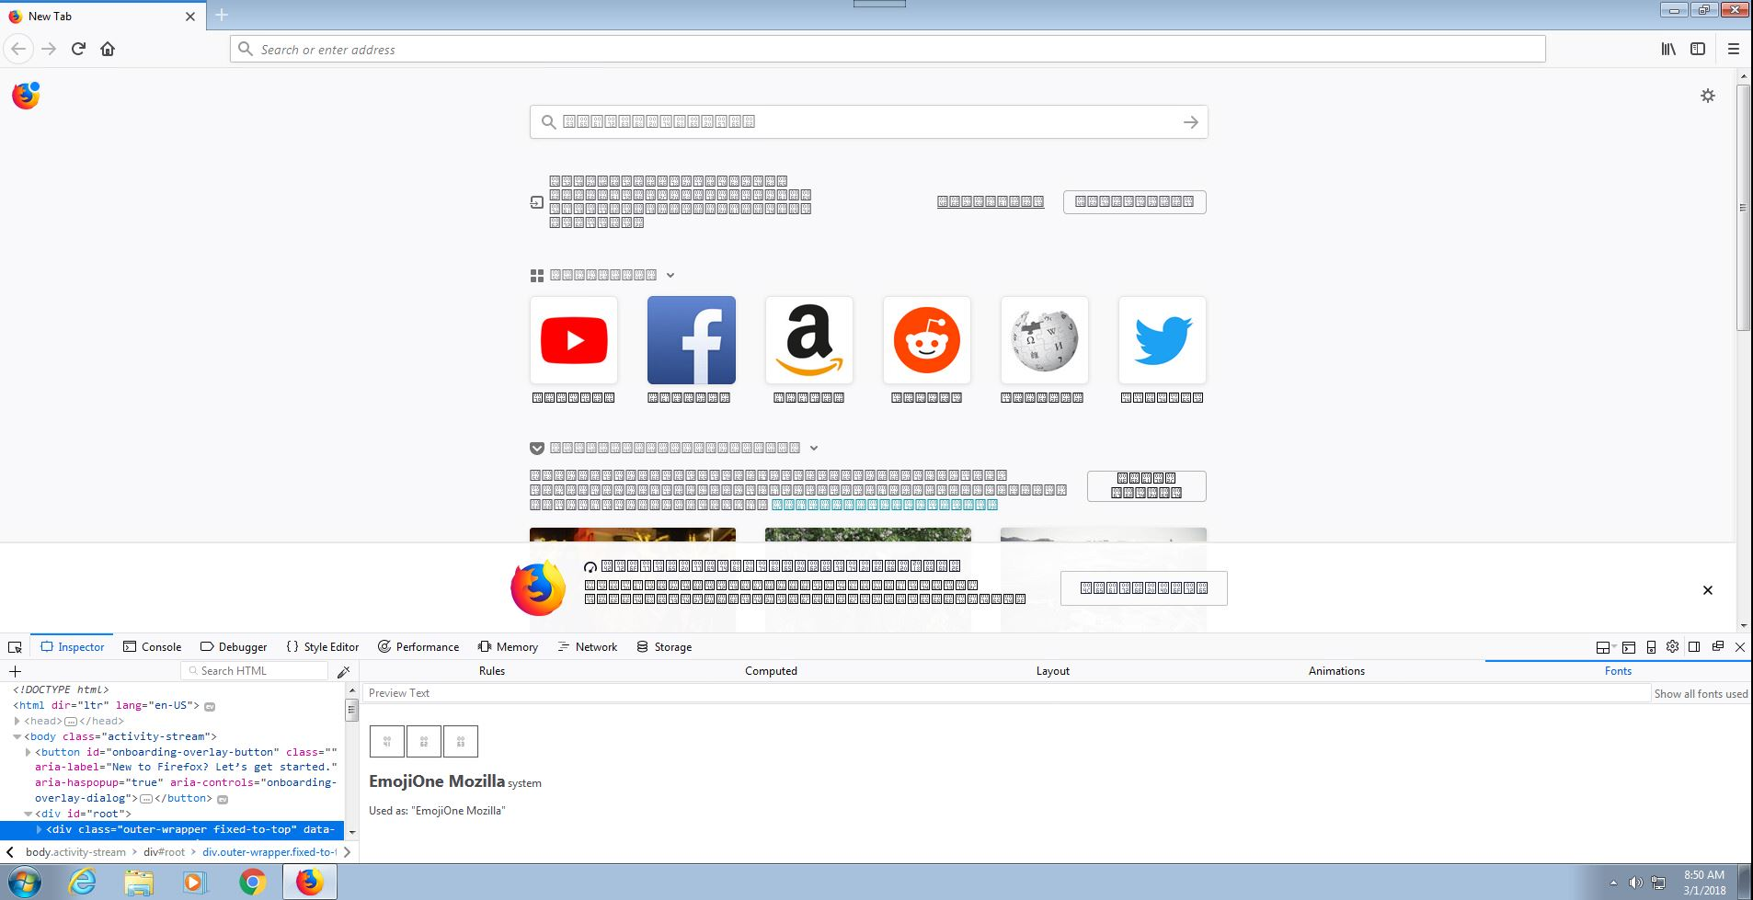This screenshot has height=900, width=1753.
Task: Go to the home page
Action: point(108,49)
